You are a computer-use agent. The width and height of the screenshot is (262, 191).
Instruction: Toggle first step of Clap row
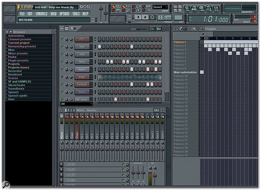(x=99, y=54)
